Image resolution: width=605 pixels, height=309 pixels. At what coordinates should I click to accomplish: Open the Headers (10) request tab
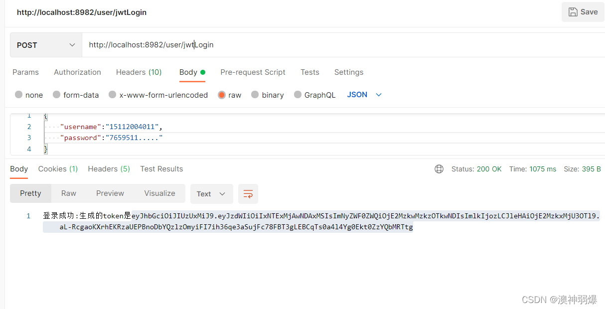[139, 72]
